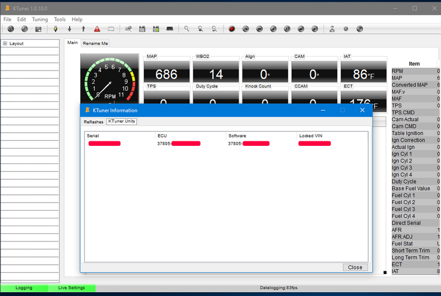
Task: Open the File menu
Action: point(8,19)
